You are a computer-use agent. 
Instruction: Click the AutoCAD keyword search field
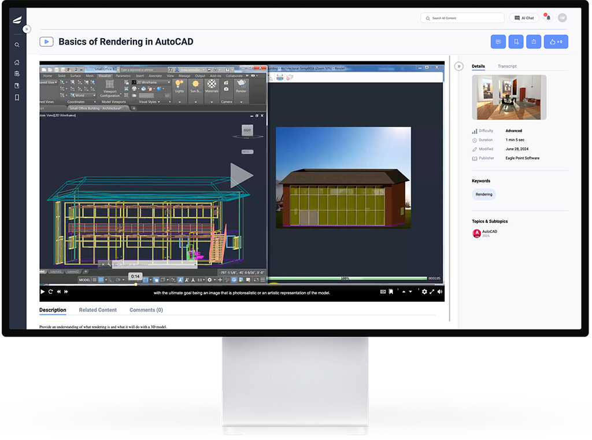143,69
